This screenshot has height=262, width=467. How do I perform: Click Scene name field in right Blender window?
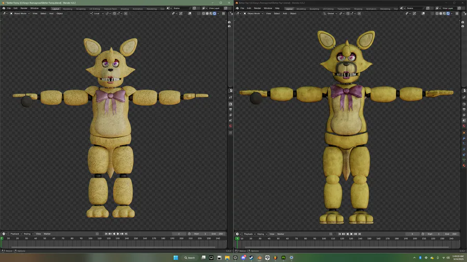pyautogui.click(x=415, y=8)
